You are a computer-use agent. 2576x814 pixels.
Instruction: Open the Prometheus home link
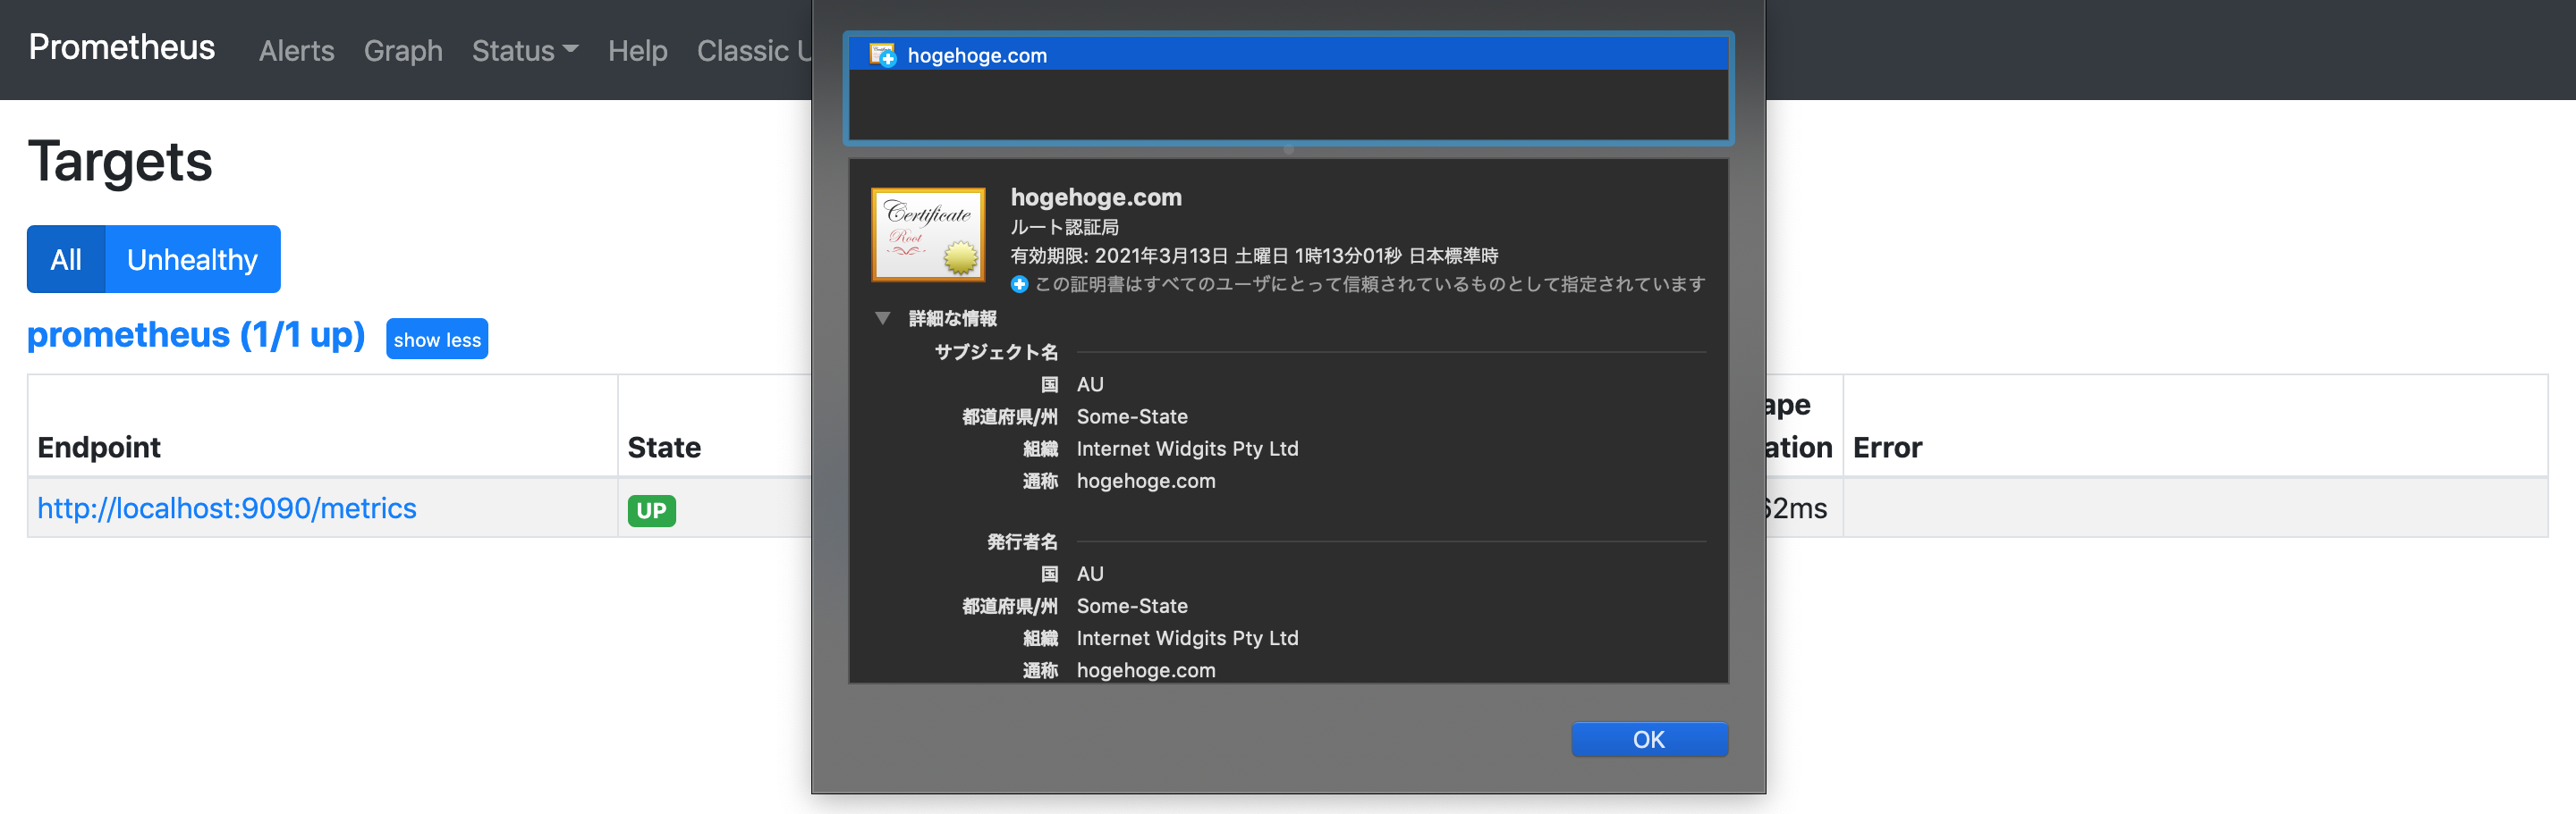click(122, 47)
